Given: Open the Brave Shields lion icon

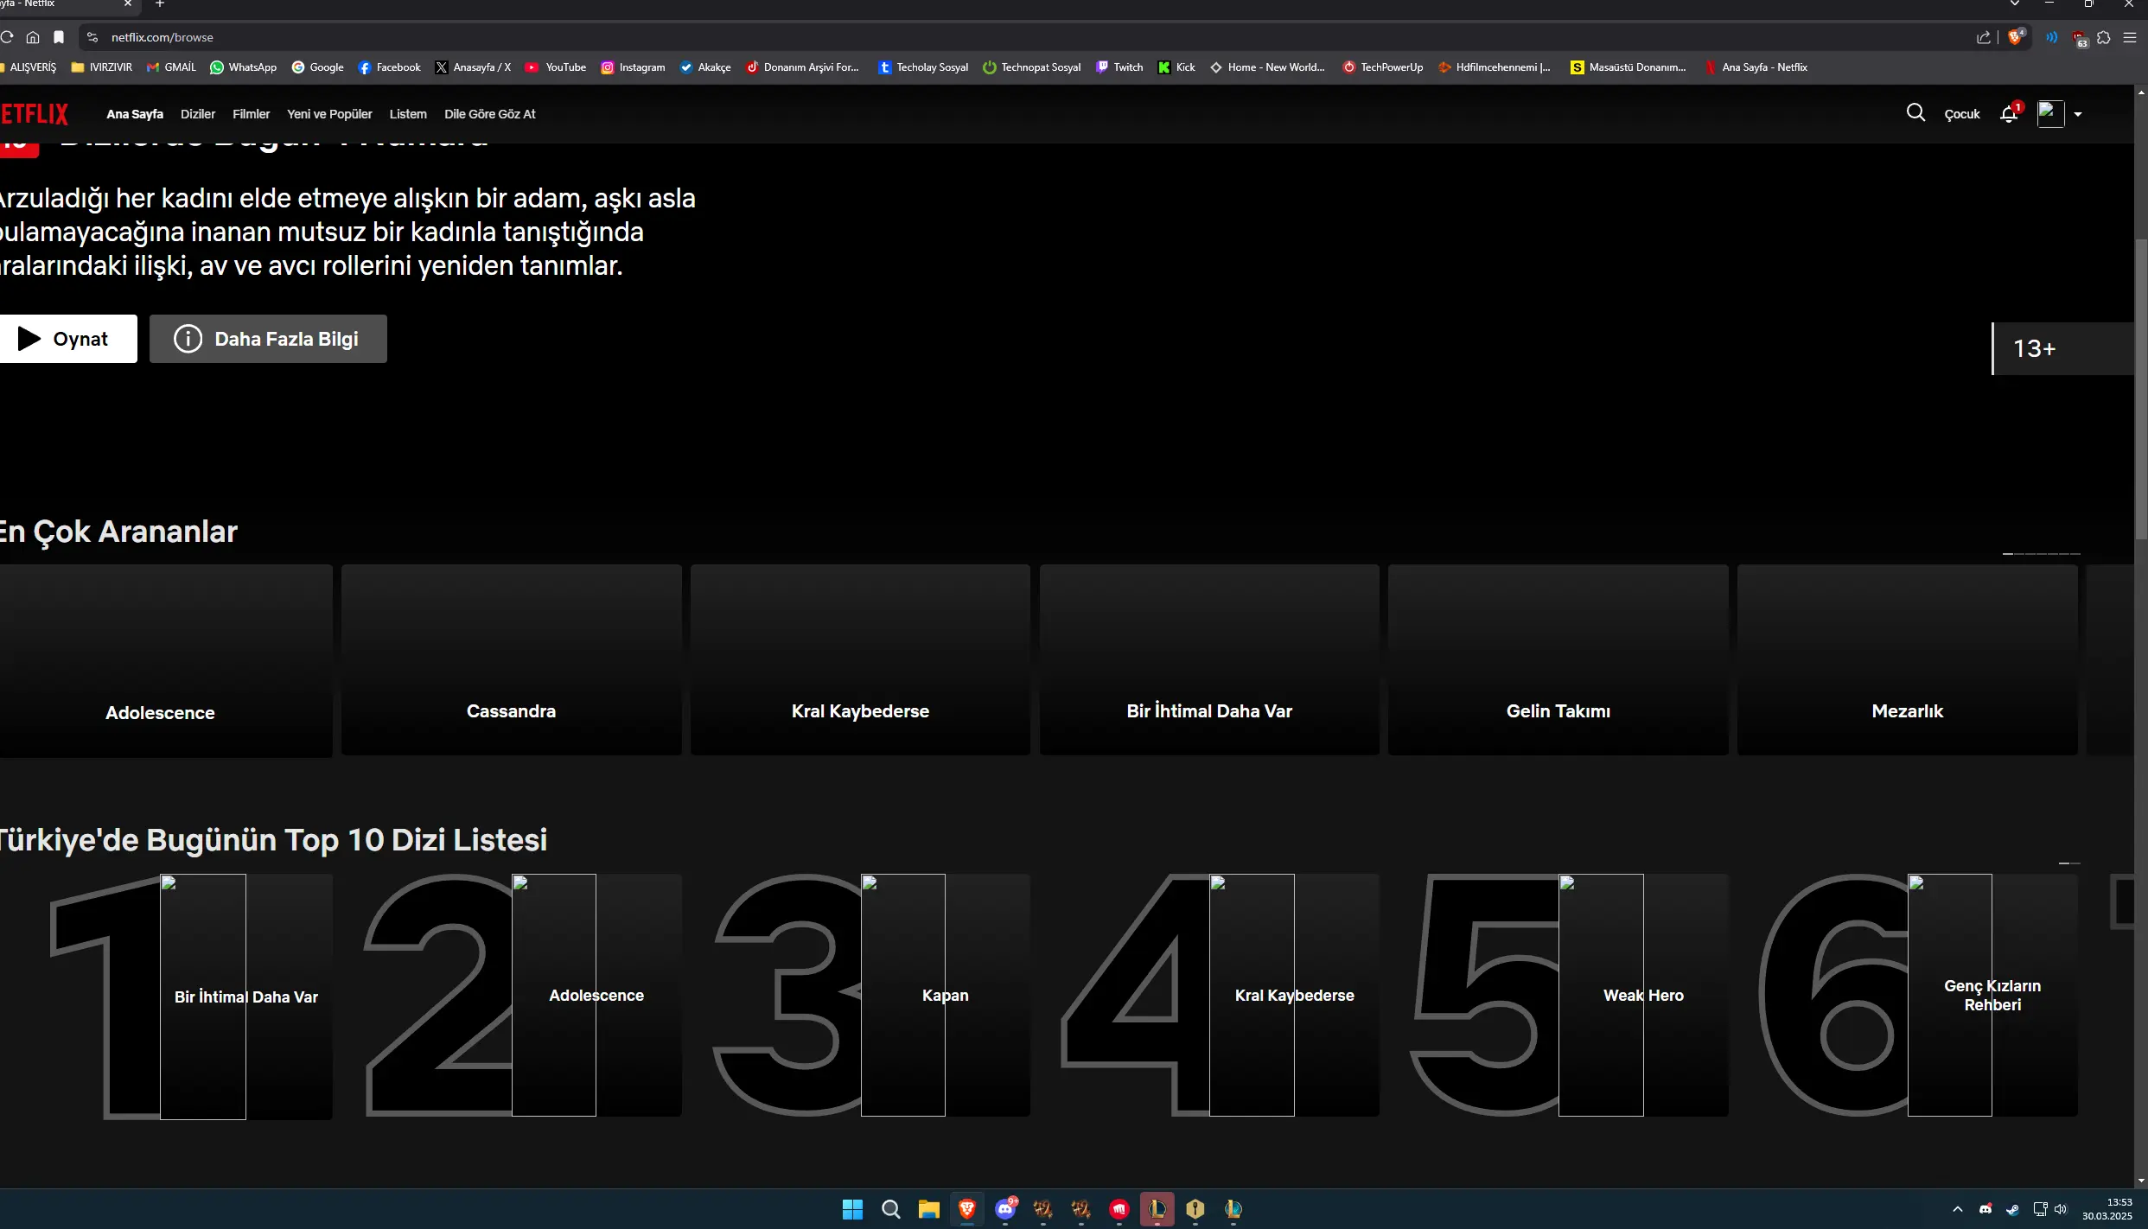Looking at the screenshot, I should 2016,37.
